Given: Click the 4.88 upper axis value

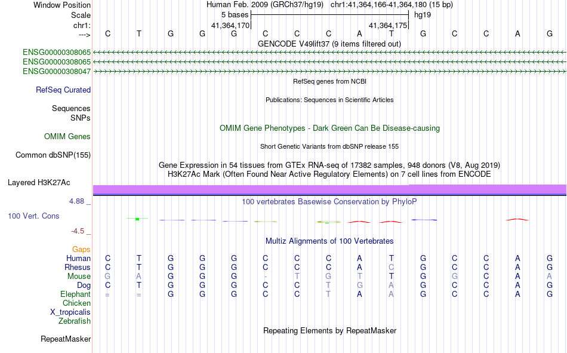Looking at the screenshot, I should point(76,201).
